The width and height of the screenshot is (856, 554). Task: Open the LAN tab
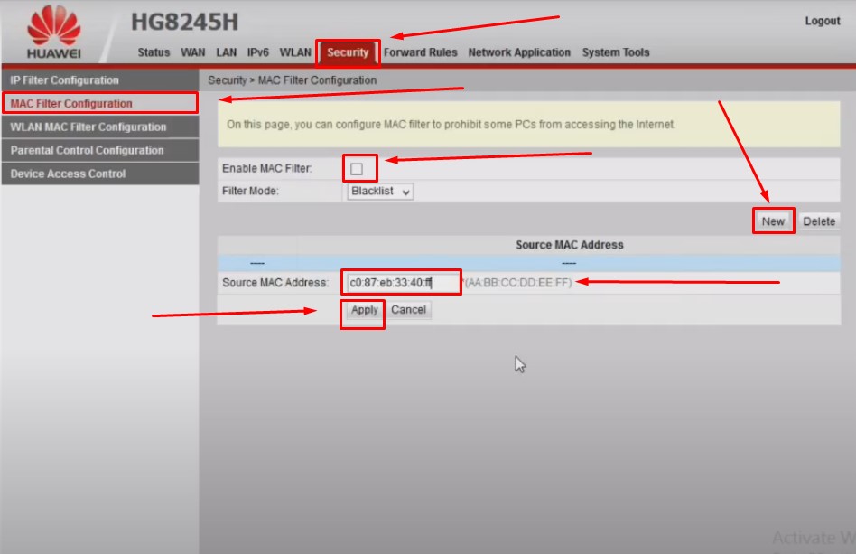pos(226,52)
